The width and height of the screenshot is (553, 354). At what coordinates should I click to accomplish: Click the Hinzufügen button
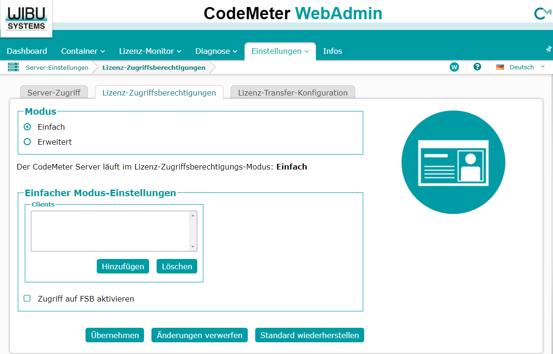[123, 266]
